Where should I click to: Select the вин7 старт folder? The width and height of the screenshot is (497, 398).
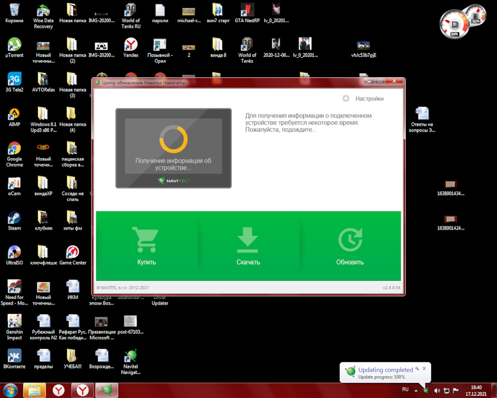218,13
